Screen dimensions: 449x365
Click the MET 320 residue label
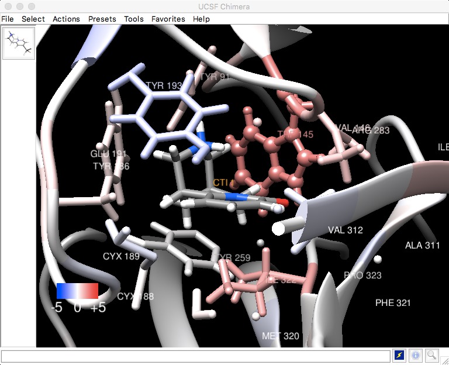pyautogui.click(x=281, y=336)
